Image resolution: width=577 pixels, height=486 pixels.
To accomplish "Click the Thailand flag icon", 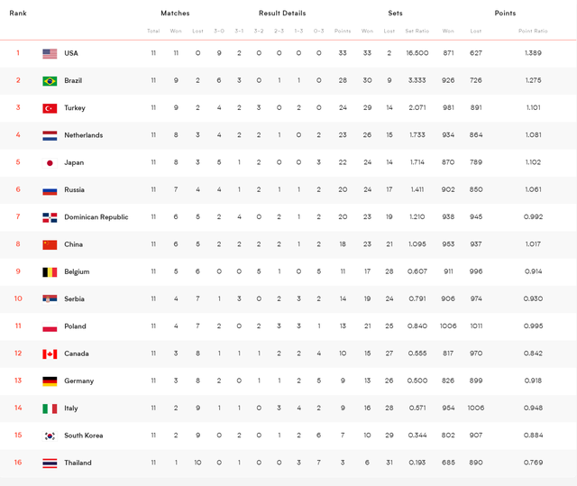I will point(50,463).
